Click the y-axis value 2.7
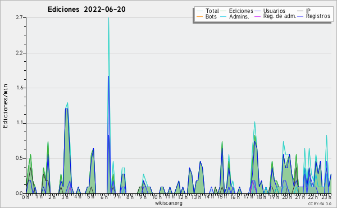Image resolution: width=337 pixels, height=208 pixels. coord(19,17)
